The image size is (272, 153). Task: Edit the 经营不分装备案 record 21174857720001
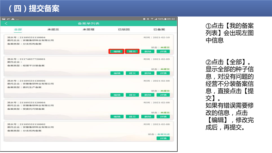(117, 73)
